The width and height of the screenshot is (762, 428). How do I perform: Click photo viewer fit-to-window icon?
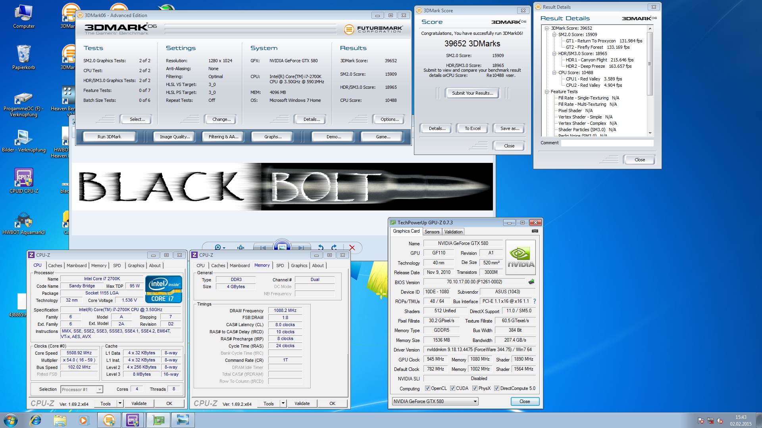[241, 248]
